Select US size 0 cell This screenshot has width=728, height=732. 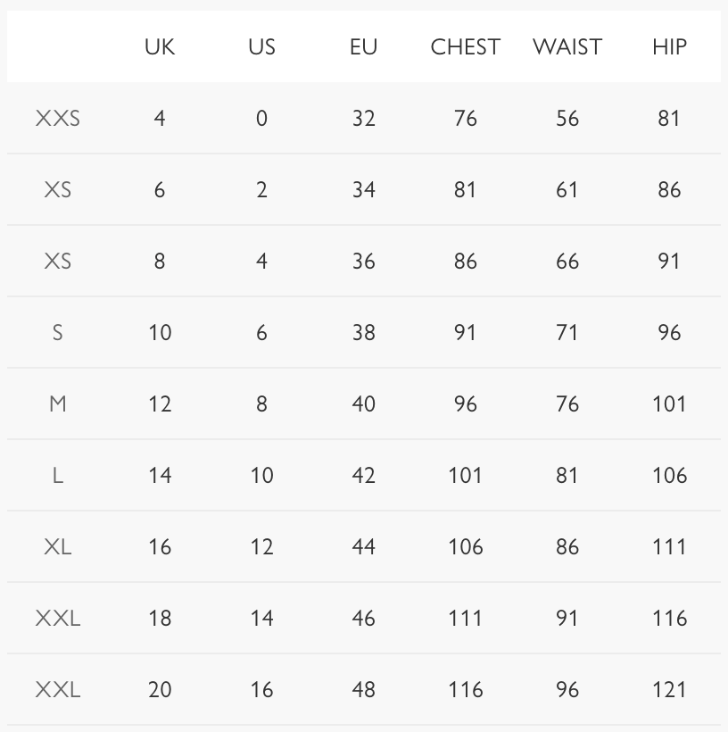[261, 118]
